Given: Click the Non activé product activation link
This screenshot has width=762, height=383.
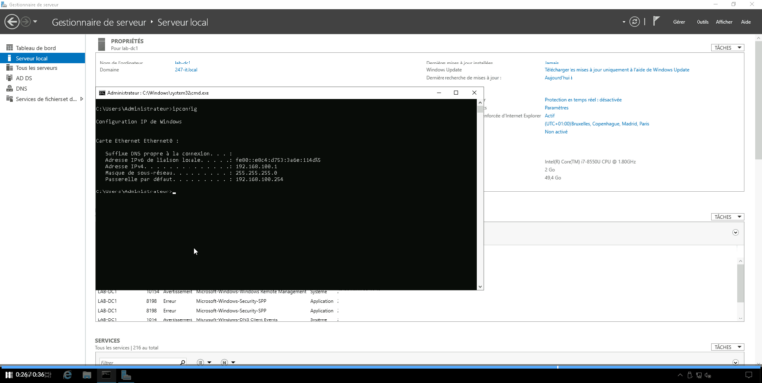Looking at the screenshot, I should [556, 132].
